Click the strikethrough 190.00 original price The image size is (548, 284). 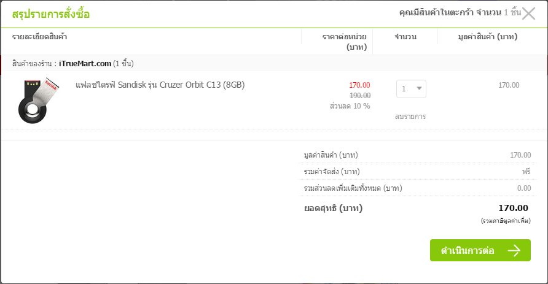click(360, 96)
